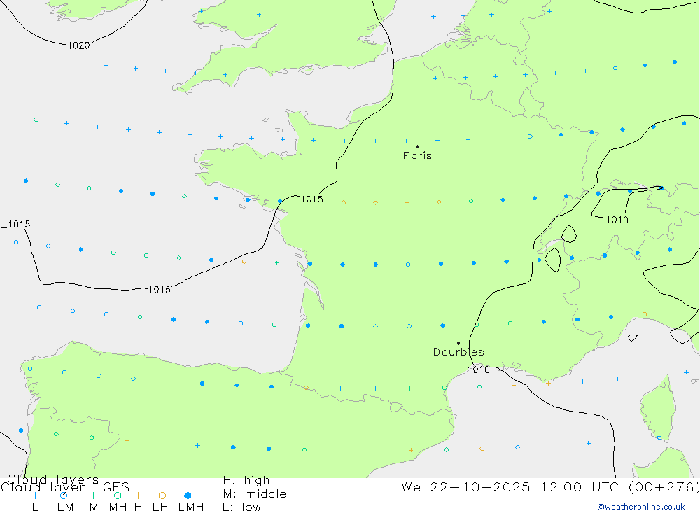Click the 'H: high' legend text

pyautogui.click(x=246, y=480)
